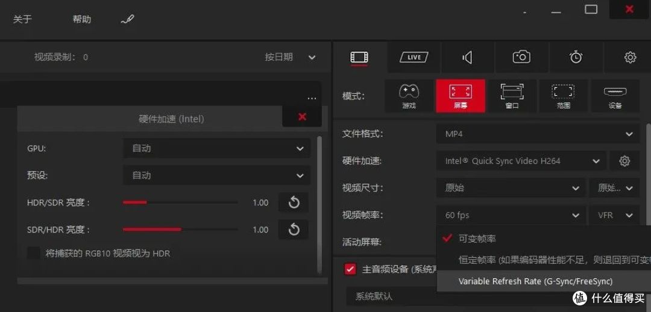651x312 pixels.
Task: Maximize the application window
Action: (x=591, y=9)
